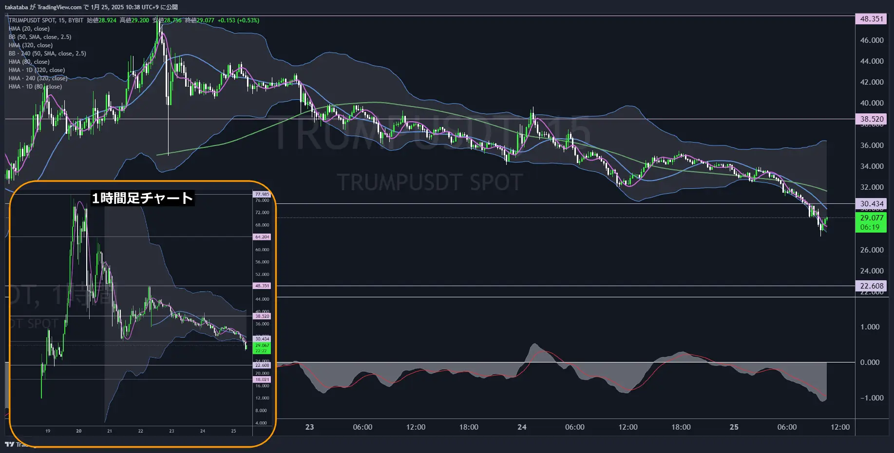The height and width of the screenshot is (453, 894).
Task: Click date 24 on the main time axis
Action: coord(522,427)
